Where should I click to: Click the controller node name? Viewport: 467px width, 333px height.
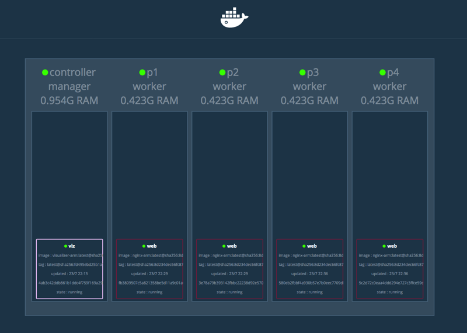click(72, 72)
